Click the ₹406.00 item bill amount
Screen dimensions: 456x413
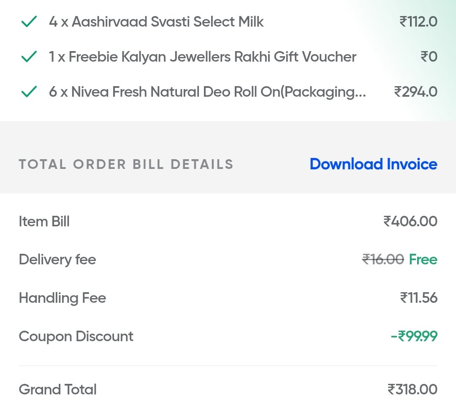point(410,221)
